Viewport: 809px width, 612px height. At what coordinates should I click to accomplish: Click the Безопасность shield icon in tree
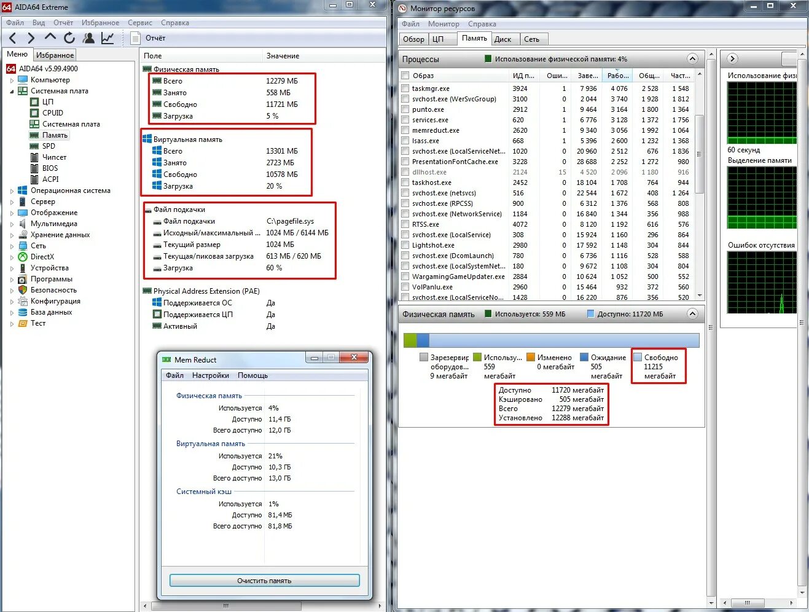click(x=23, y=290)
